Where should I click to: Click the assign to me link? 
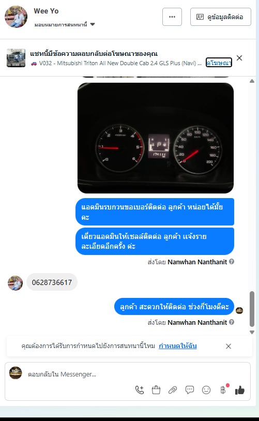point(178,346)
